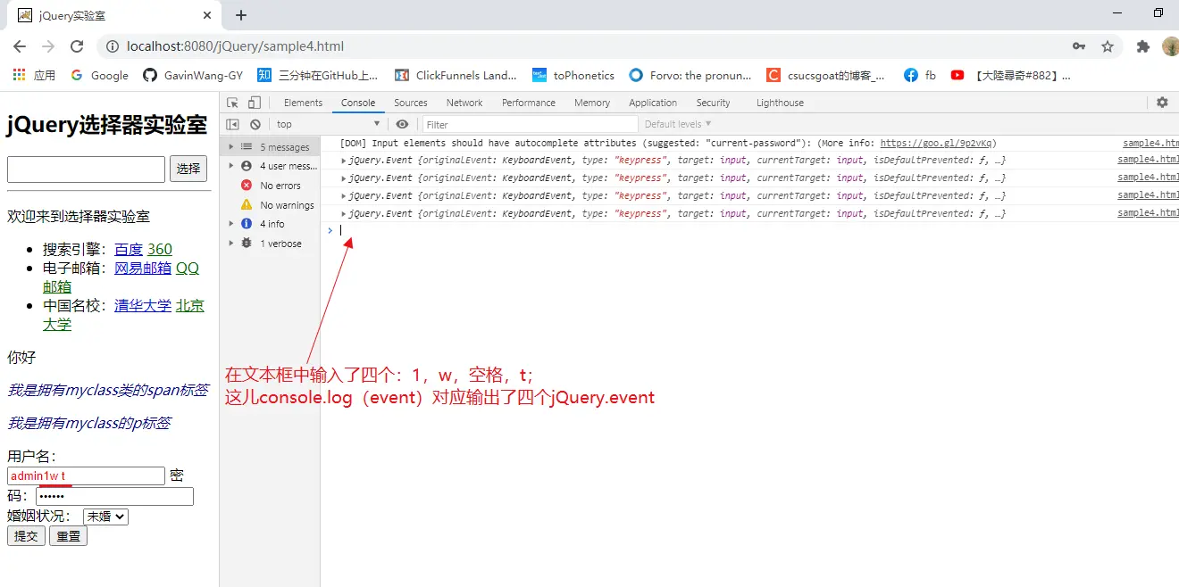Viewport: 1179px width, 587px height.
Task: Open the 婚姻状况 select dropdown
Action: 105,517
